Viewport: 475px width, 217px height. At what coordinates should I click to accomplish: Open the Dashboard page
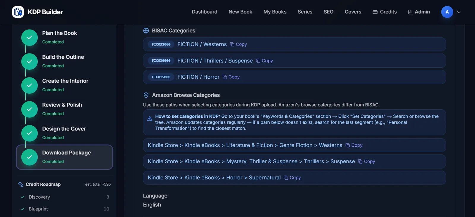pos(205,12)
